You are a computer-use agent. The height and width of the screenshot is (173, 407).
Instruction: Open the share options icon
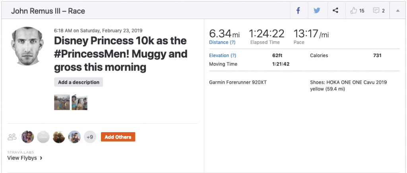pos(335,11)
